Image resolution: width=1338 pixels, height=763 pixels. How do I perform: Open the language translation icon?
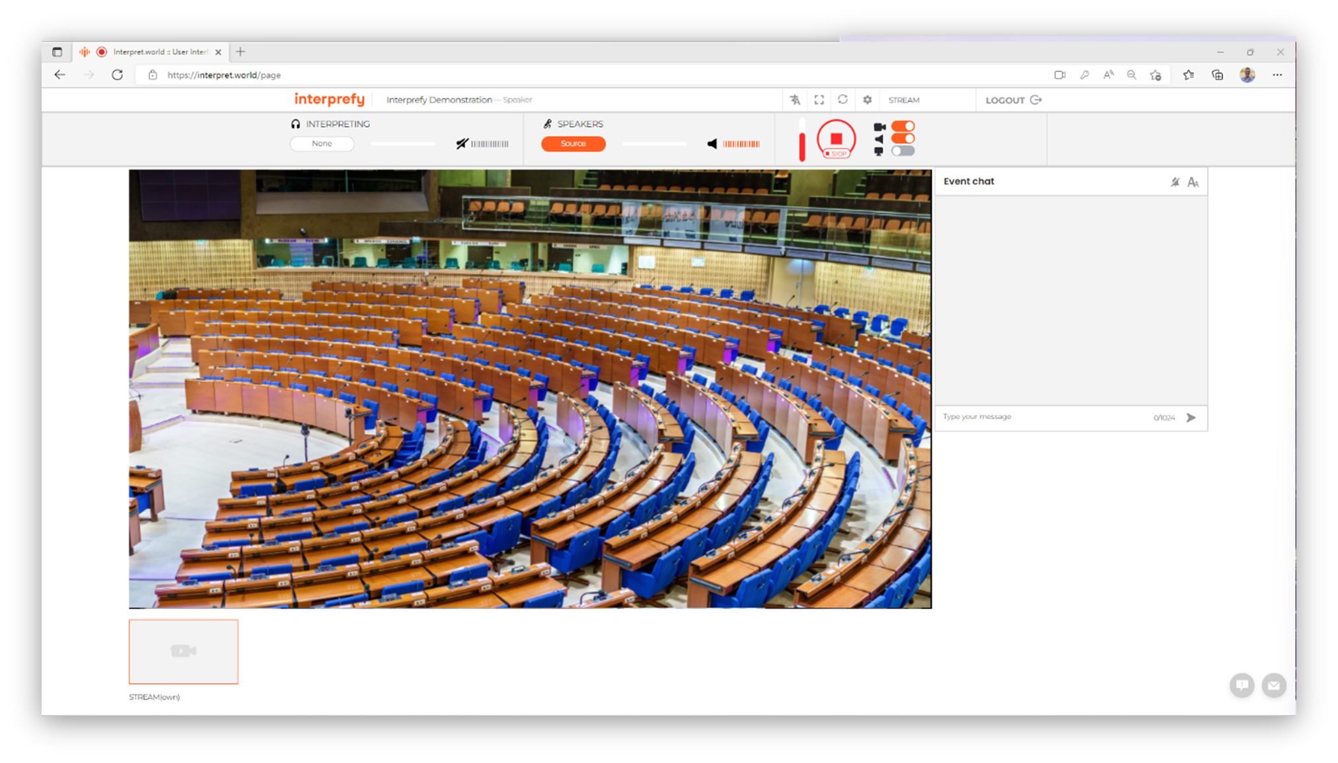tap(795, 100)
